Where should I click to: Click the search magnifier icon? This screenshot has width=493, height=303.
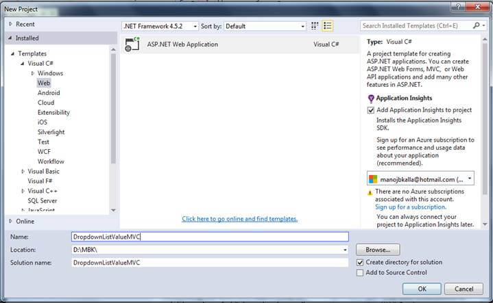pyautogui.click(x=477, y=25)
